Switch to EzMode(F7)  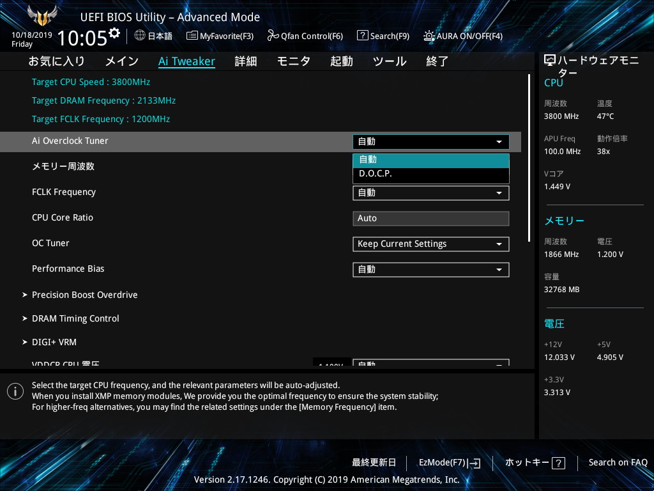pos(449,463)
